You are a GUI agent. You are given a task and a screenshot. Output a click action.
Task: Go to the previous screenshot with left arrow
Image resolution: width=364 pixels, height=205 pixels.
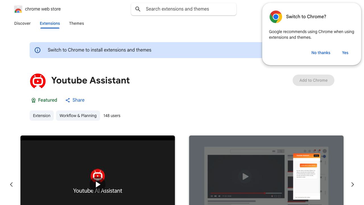tap(11, 184)
